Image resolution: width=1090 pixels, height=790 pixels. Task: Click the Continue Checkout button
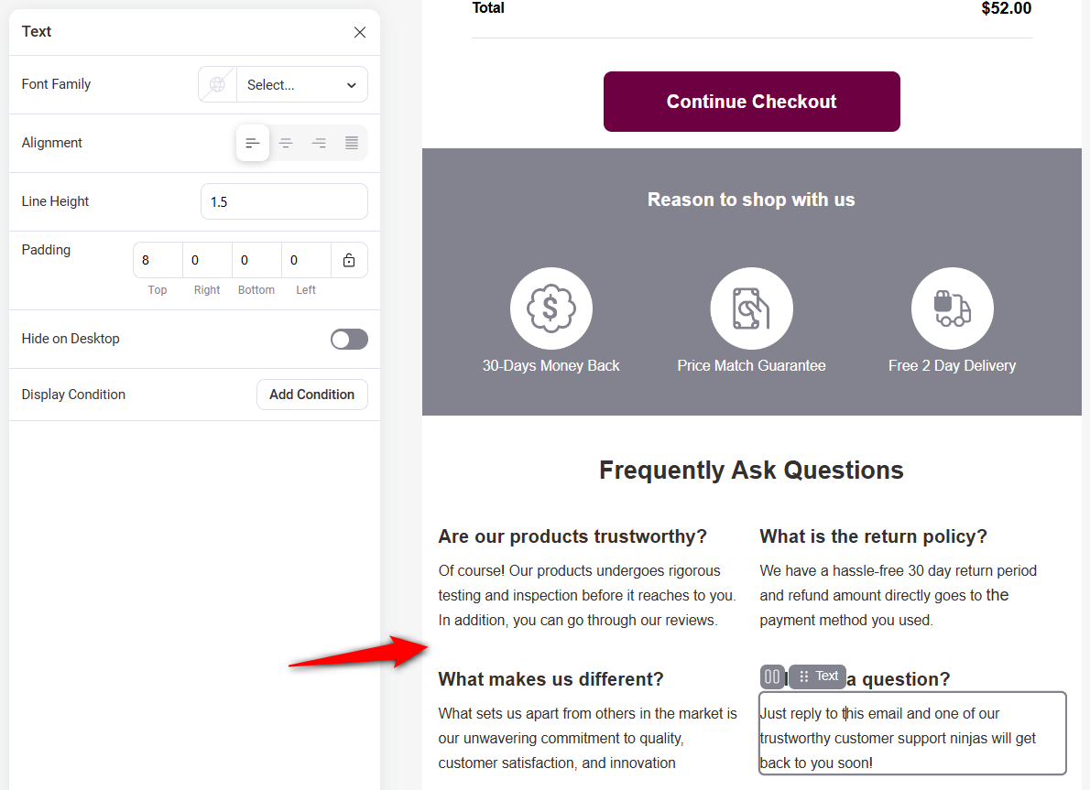[x=751, y=102]
